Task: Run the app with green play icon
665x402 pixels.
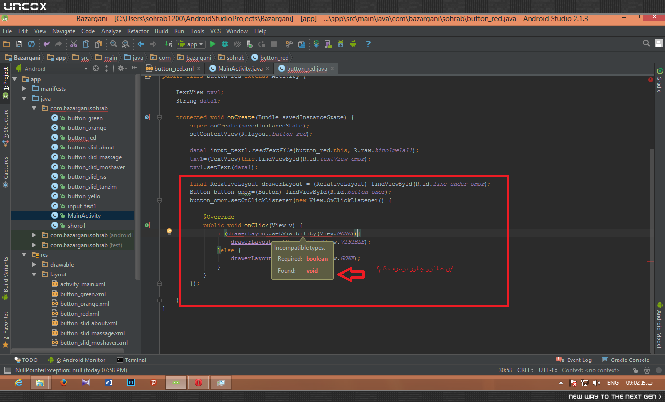Action: [213, 44]
